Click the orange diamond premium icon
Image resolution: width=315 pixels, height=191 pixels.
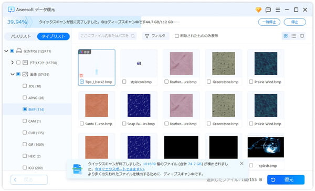(258, 9)
